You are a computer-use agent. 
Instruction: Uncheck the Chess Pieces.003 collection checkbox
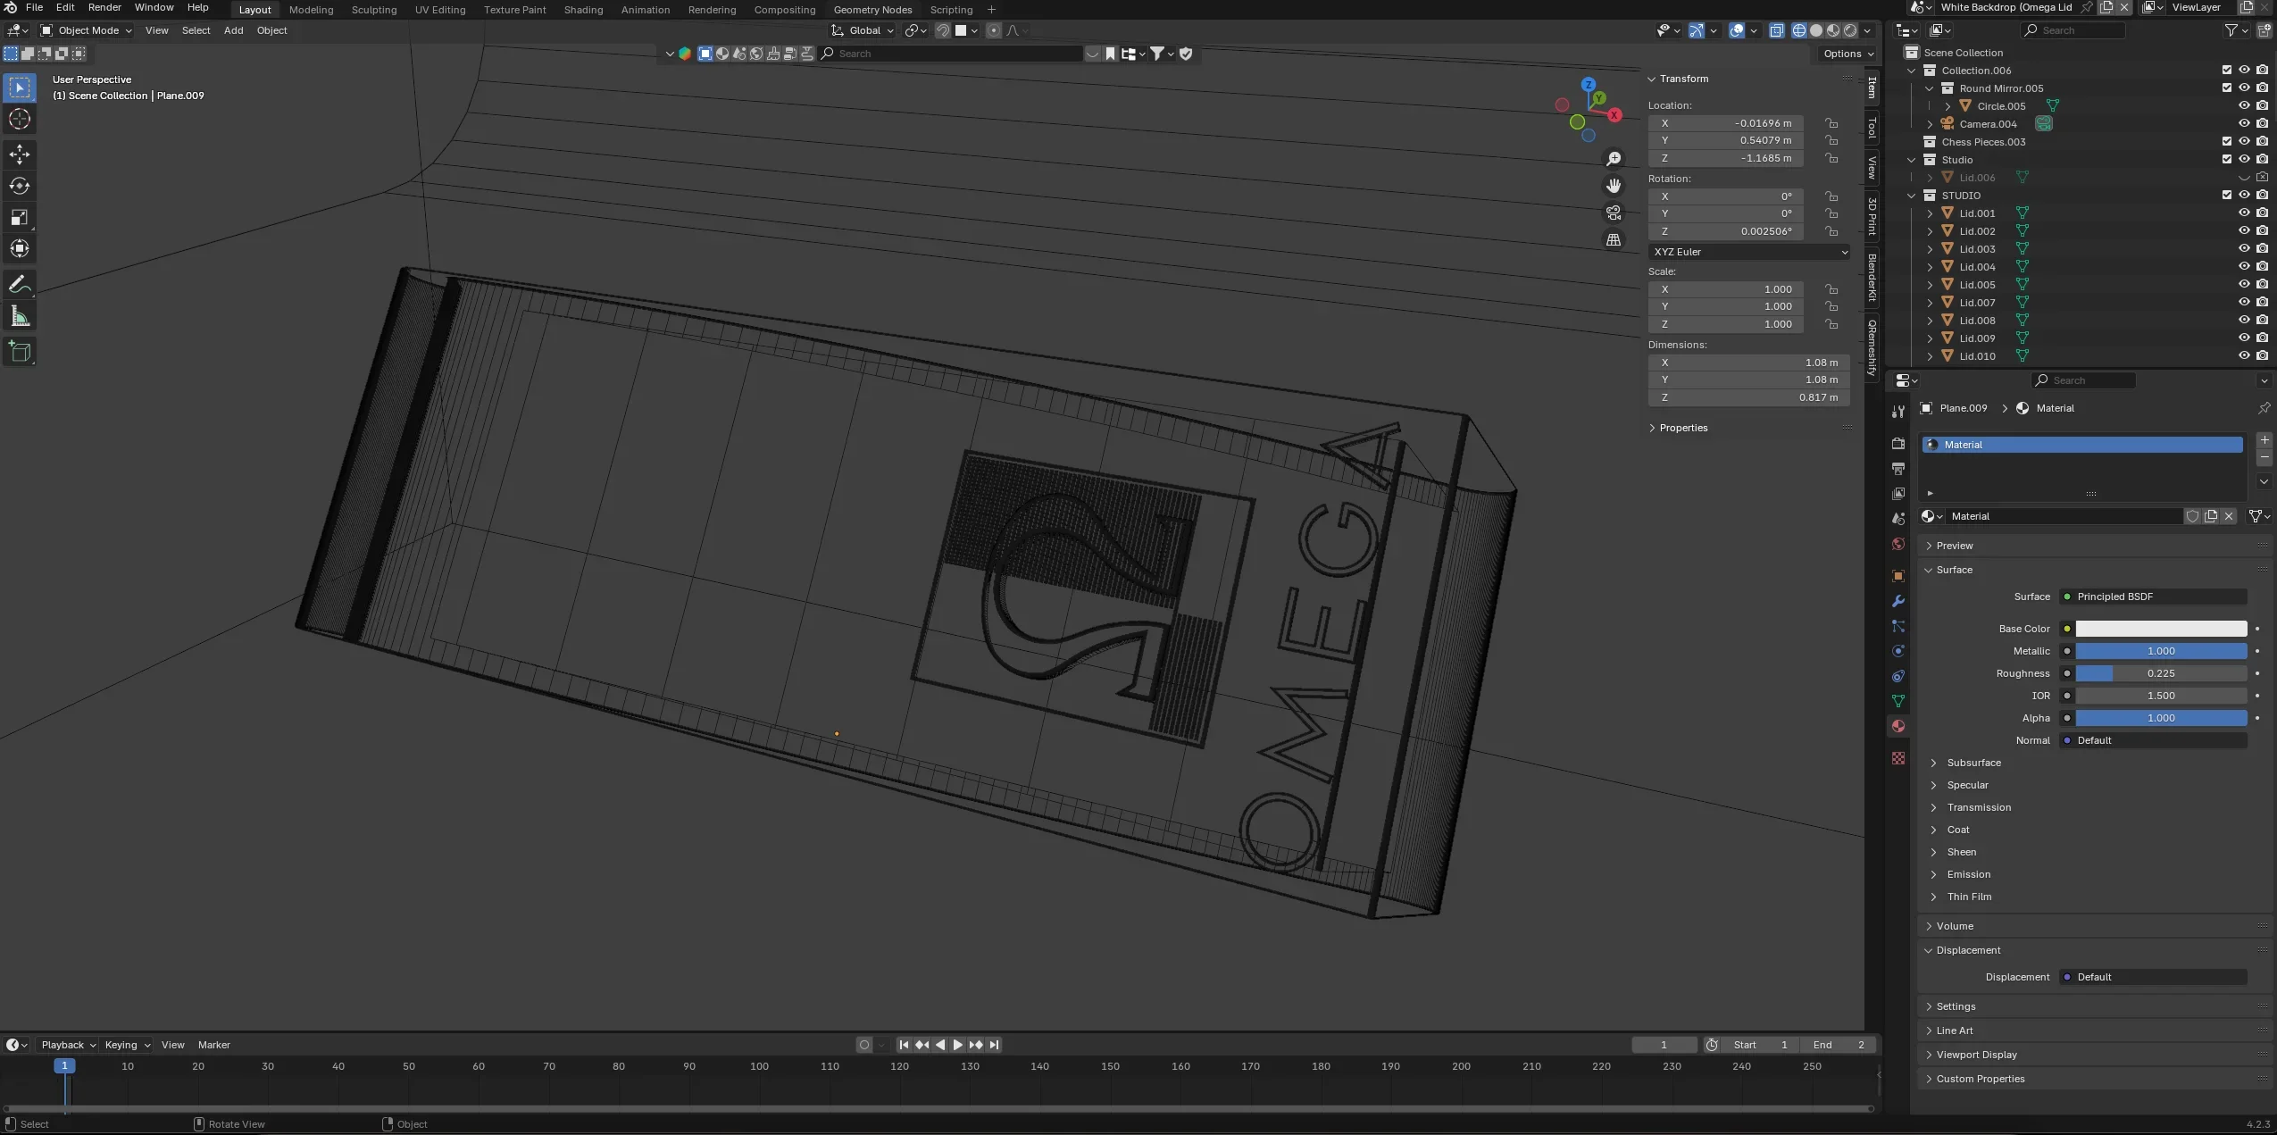click(2226, 142)
